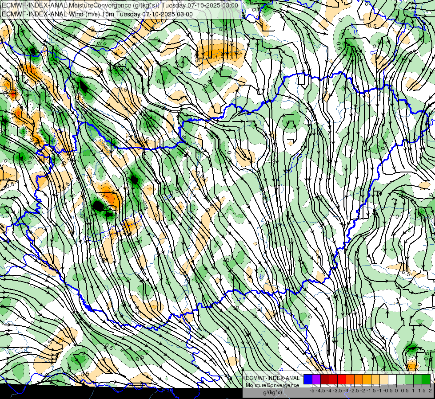The image size is (435, 399).
Task: Click the Wind 10m title line
Action: point(97,14)
